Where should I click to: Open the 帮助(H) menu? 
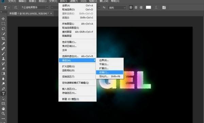coord(115,1)
